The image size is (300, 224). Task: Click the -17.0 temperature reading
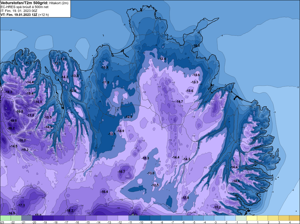30,115
